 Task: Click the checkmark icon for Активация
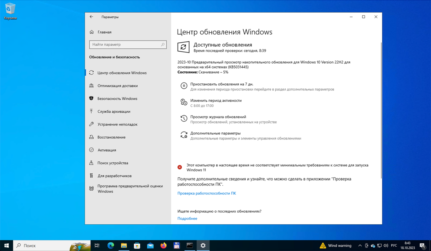[91, 150]
